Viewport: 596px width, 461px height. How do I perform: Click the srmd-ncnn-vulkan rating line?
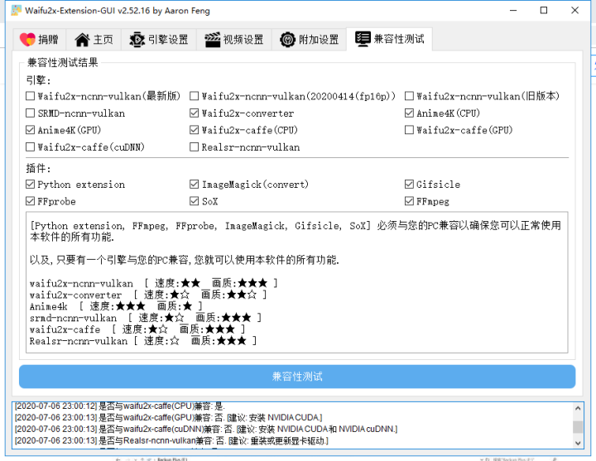[x=146, y=318]
